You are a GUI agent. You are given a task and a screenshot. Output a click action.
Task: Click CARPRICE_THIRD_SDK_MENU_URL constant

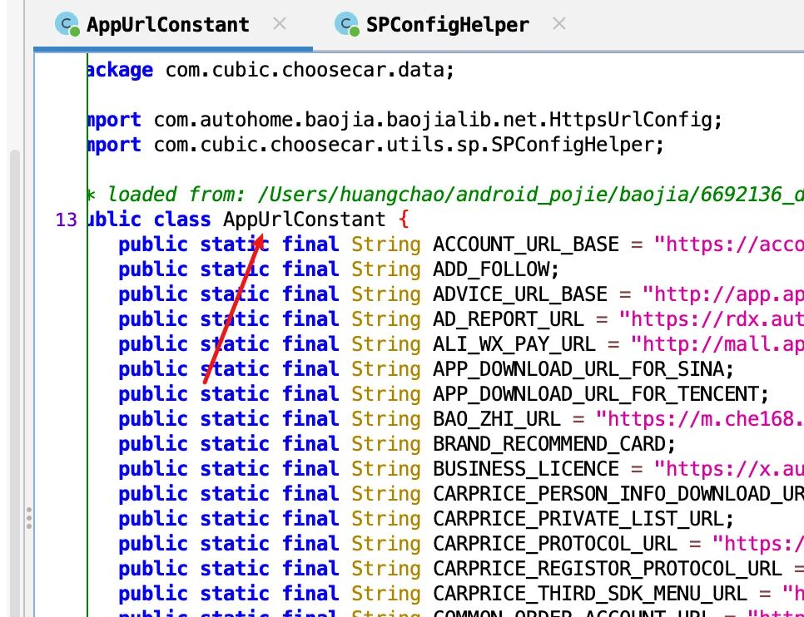(x=590, y=594)
